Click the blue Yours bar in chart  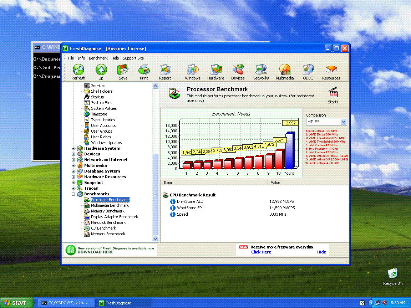pos(290,150)
